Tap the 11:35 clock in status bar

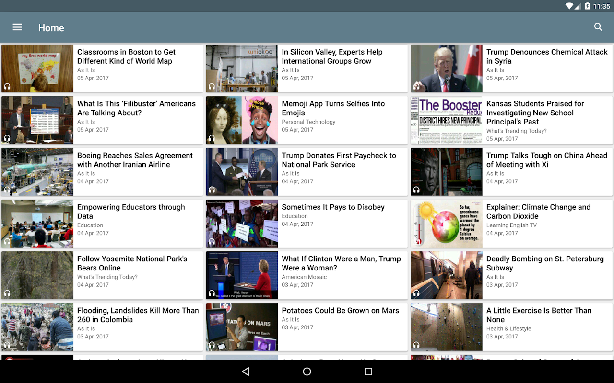point(602,6)
